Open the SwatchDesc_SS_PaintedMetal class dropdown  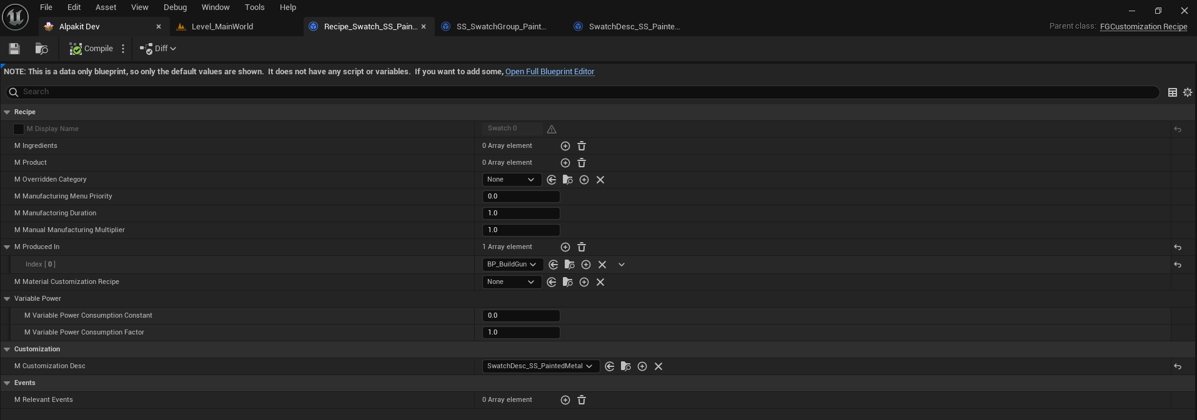[540, 366]
